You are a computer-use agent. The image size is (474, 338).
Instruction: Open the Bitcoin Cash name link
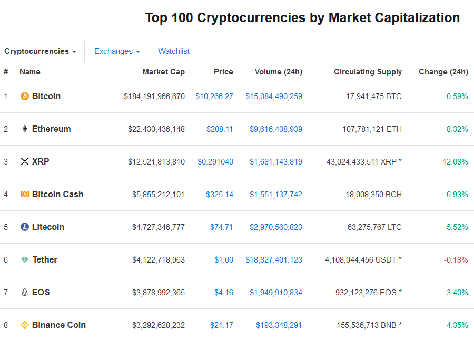point(58,194)
